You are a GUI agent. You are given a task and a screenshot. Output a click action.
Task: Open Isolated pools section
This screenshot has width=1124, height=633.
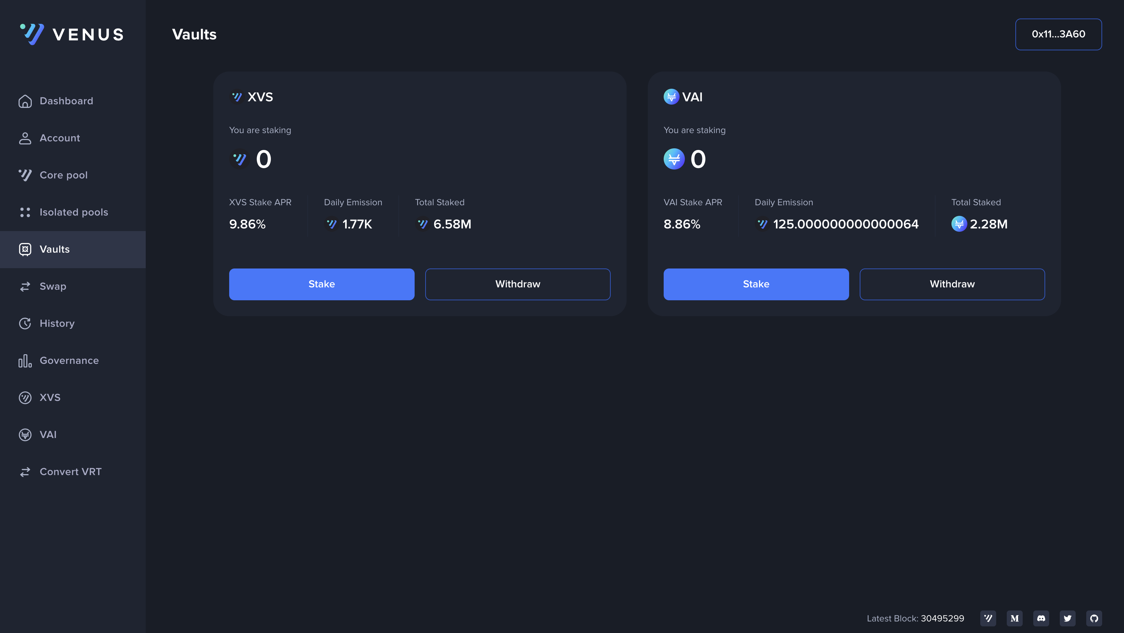73,212
